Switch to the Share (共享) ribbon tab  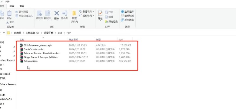12,6
